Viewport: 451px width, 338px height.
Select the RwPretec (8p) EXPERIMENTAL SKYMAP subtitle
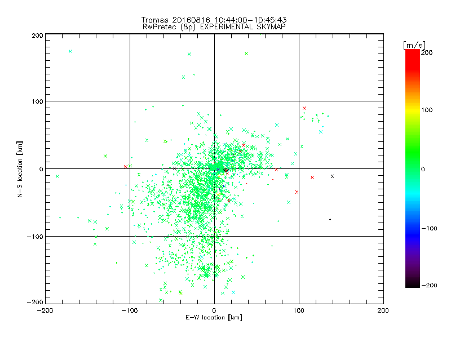point(214,27)
